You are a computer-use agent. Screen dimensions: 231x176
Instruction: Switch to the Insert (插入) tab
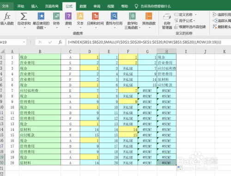(x=35, y=6)
